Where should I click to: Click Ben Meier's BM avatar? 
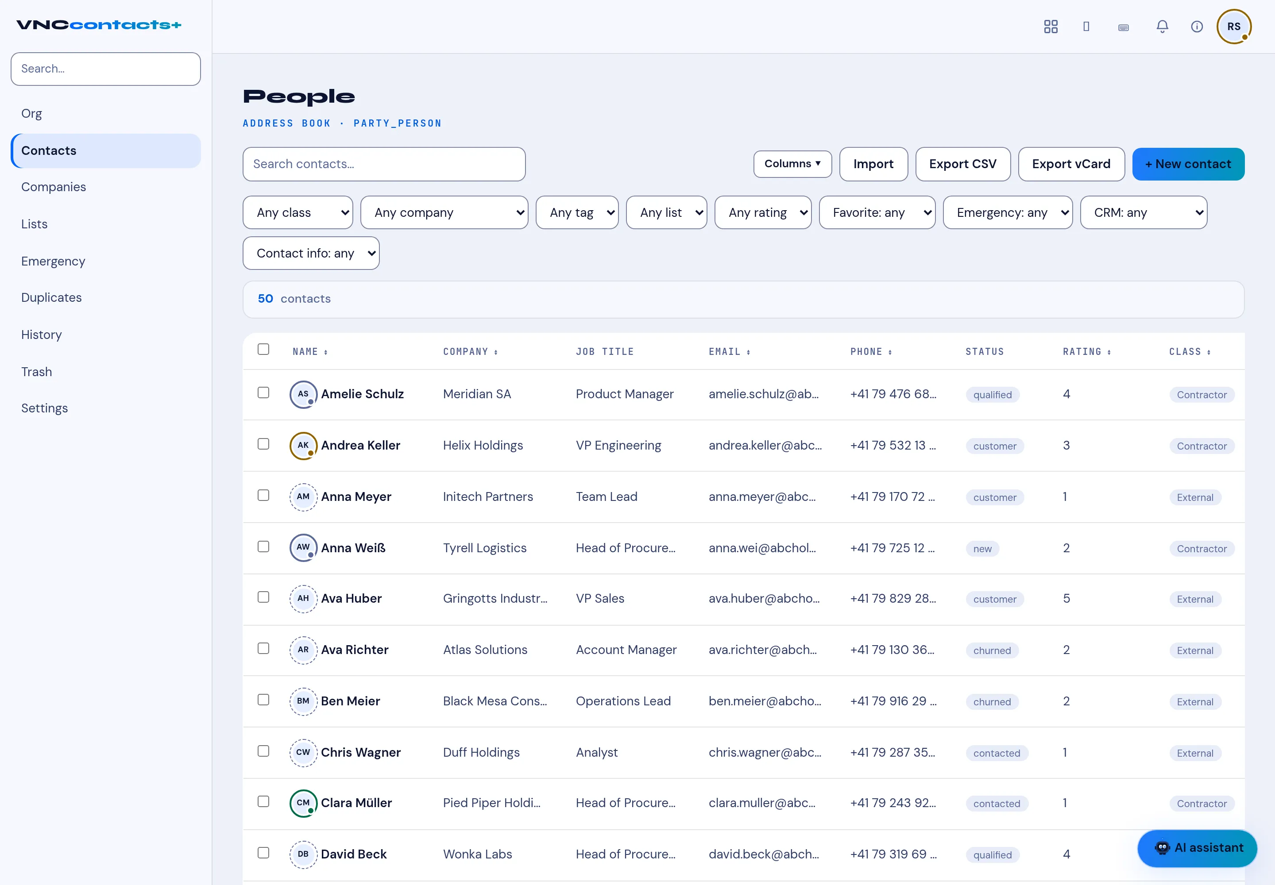(303, 701)
